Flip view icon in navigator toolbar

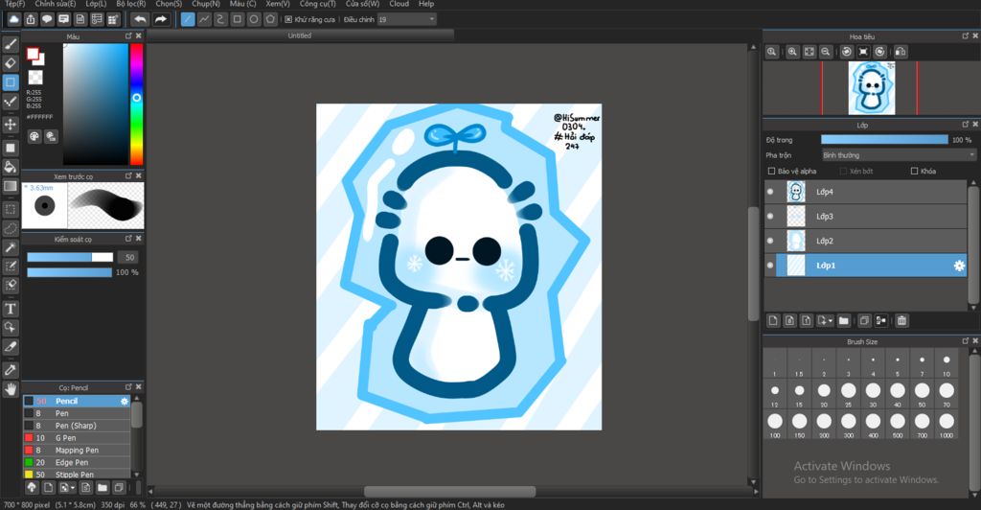tap(901, 52)
